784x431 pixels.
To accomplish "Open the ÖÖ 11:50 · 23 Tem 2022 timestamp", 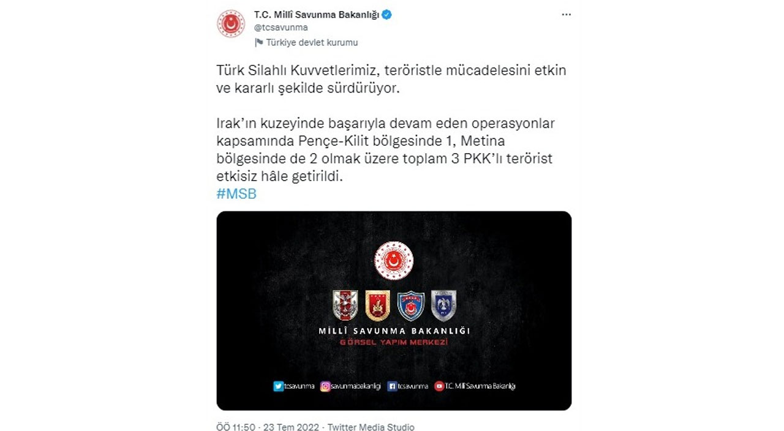I will (x=268, y=427).
